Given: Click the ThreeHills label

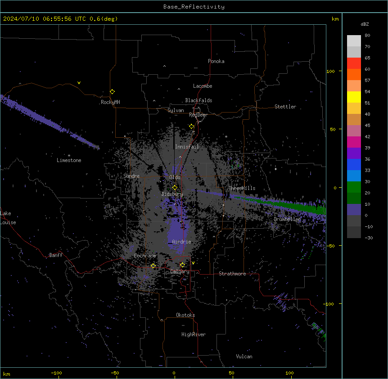Looking at the screenshot, I should click(242, 188).
